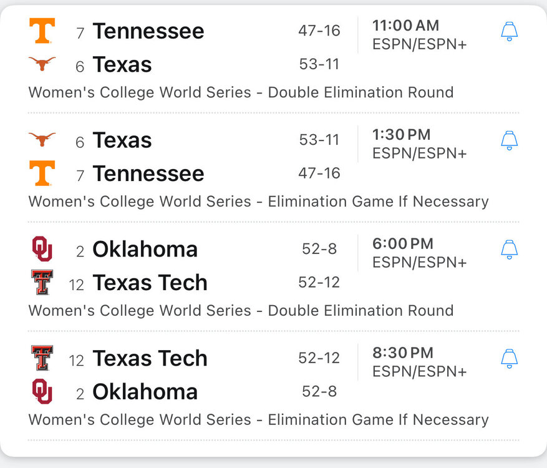Click Texas Longhorns logo in 1:30 PM game

coord(42,140)
